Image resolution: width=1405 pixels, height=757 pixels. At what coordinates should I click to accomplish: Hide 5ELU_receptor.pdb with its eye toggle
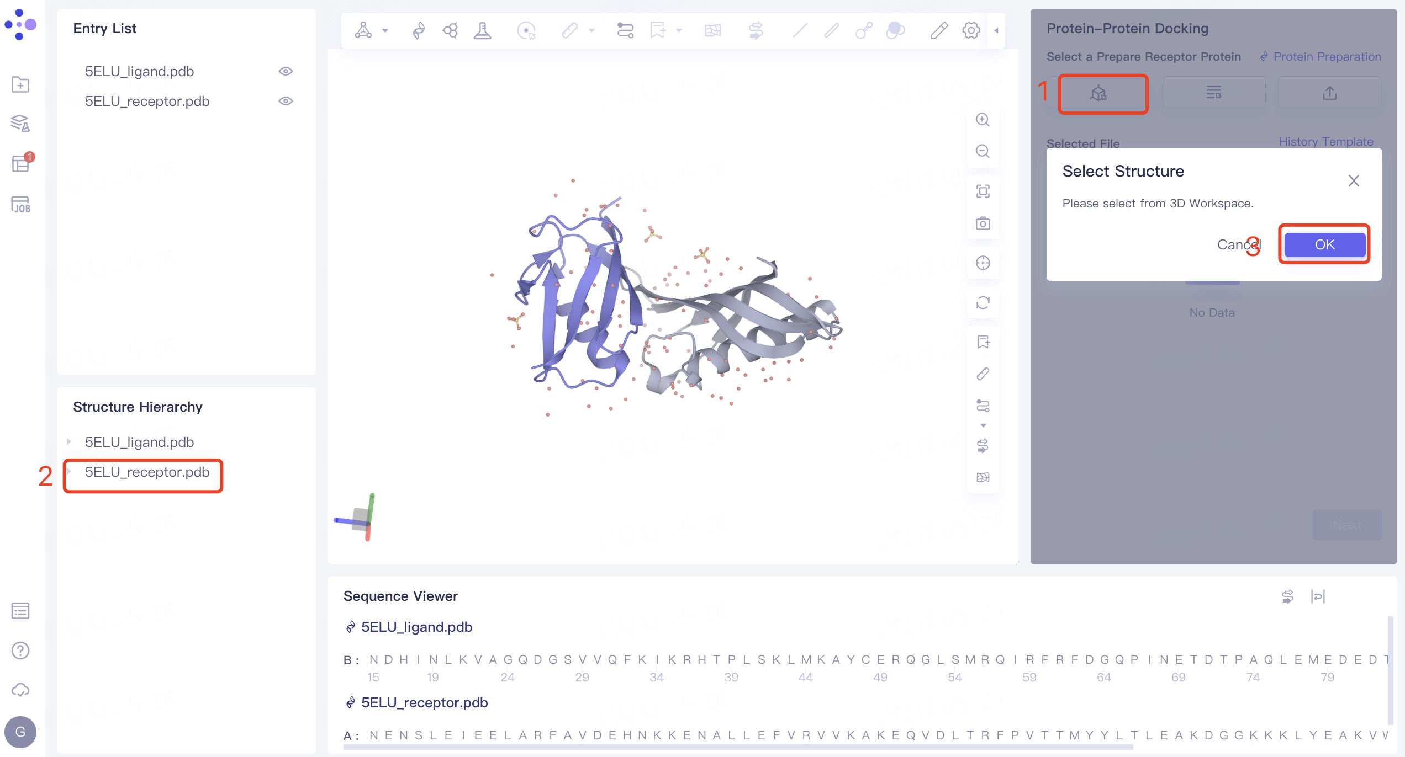pos(286,100)
